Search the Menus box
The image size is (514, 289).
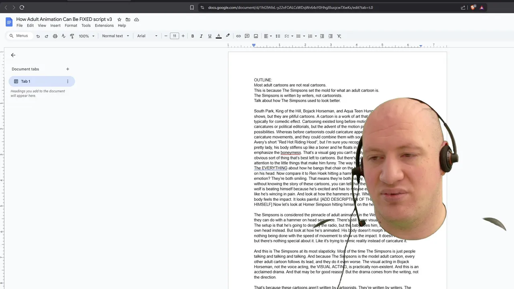click(x=19, y=36)
